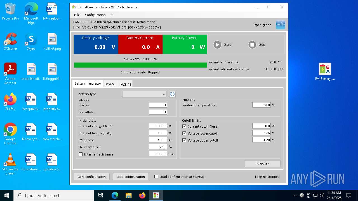Open the properties Word document
This screenshot has height=201, width=358.
[52, 102]
